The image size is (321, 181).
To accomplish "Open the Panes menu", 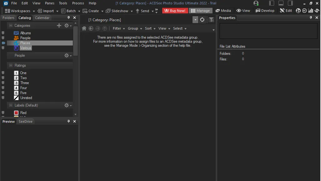I will [50, 3].
